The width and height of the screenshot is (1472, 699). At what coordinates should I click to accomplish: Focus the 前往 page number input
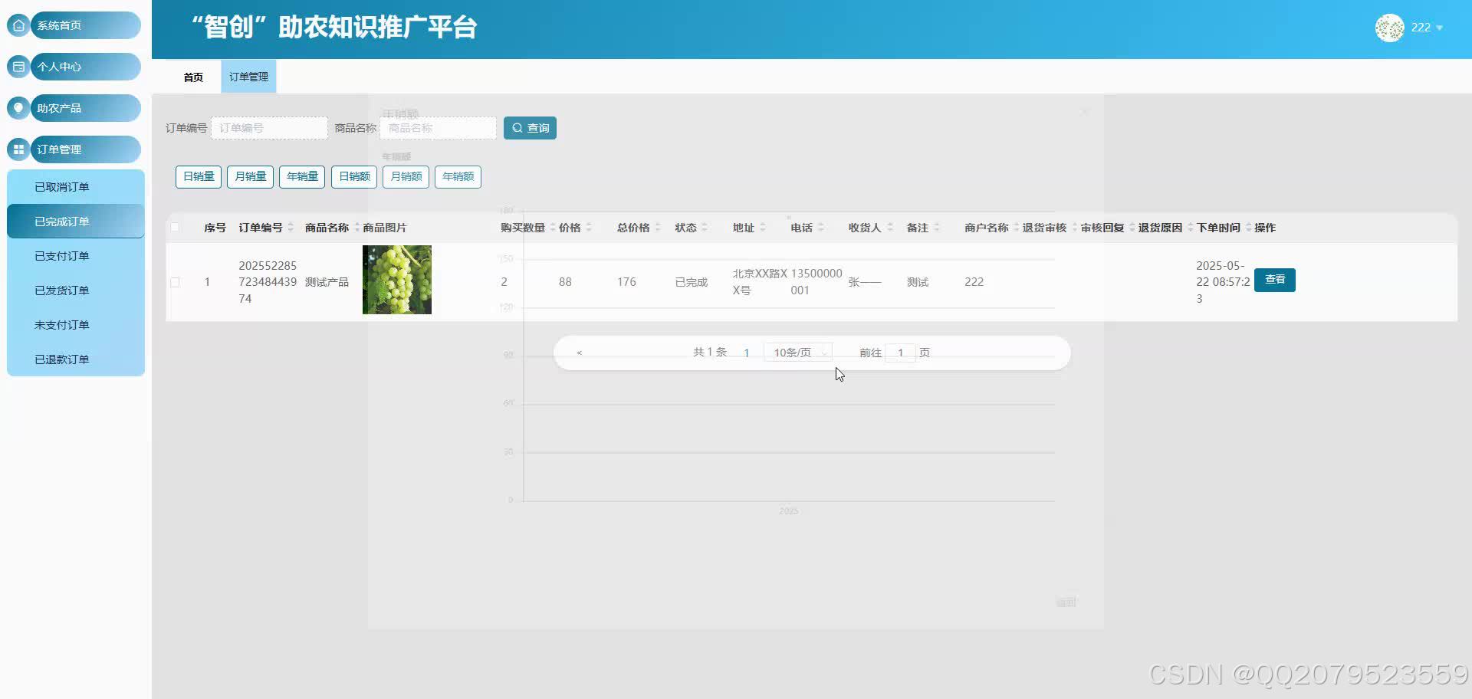tap(900, 353)
